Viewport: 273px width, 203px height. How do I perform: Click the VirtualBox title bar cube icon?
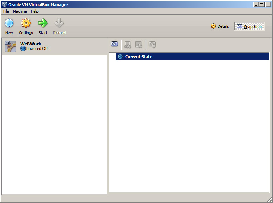coord(5,4)
